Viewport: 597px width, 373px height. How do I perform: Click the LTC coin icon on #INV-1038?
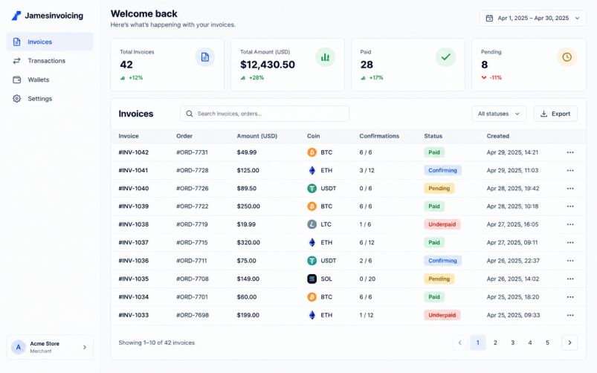click(312, 224)
